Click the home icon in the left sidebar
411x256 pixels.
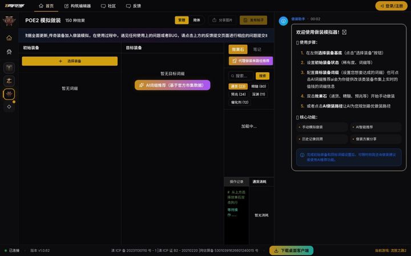[x=9, y=38]
